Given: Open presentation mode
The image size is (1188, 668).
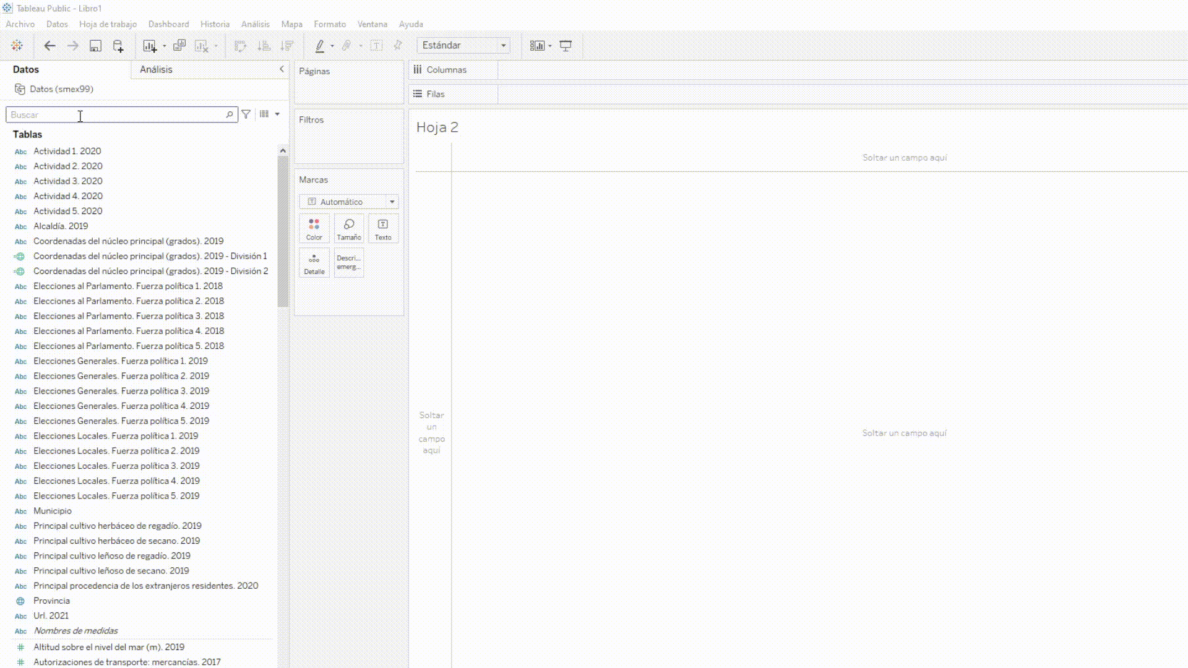Looking at the screenshot, I should pos(566,45).
